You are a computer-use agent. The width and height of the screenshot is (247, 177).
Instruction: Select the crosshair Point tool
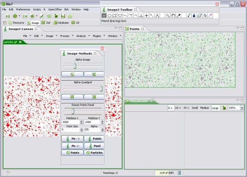(x=147, y=15)
